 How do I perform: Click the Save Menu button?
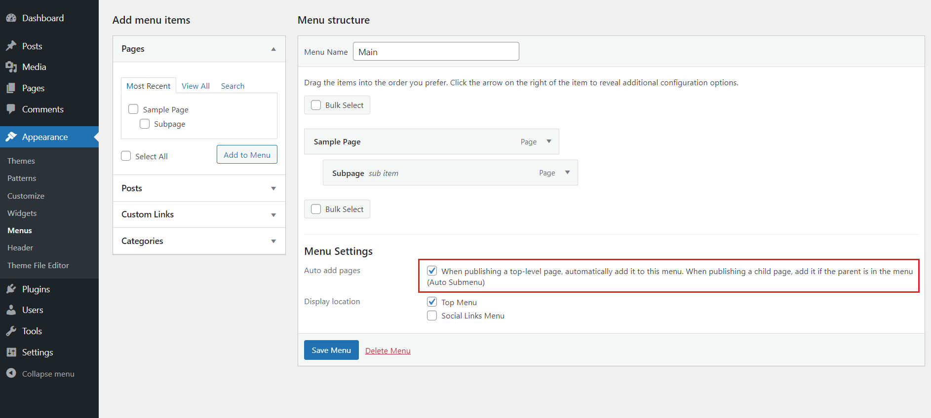pos(331,350)
